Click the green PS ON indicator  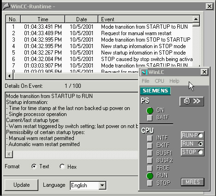[150, 110]
